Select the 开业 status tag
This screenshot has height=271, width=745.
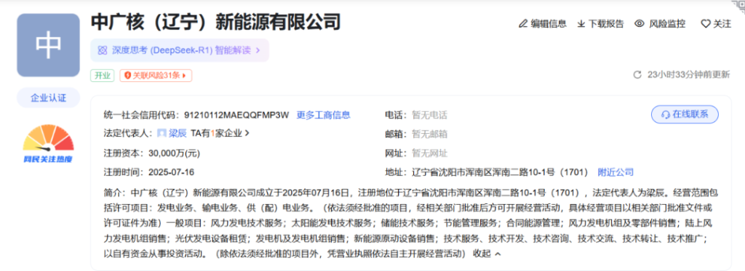pyautogui.click(x=103, y=76)
